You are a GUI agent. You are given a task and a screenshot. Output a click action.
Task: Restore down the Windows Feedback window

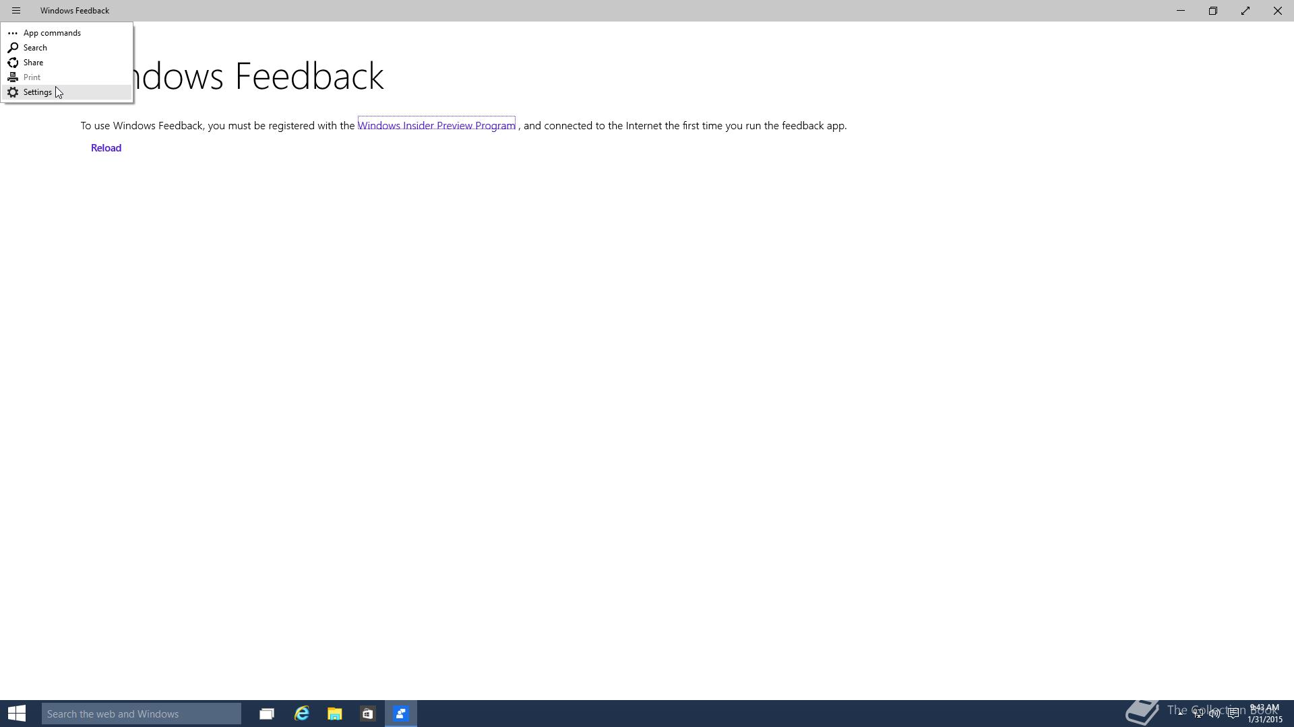pyautogui.click(x=1213, y=11)
